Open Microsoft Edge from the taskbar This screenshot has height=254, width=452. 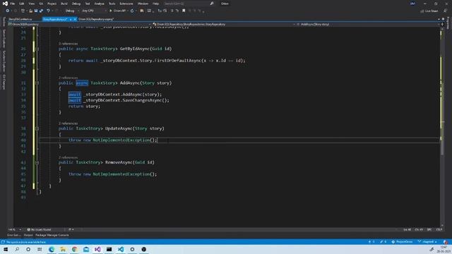click(52, 249)
